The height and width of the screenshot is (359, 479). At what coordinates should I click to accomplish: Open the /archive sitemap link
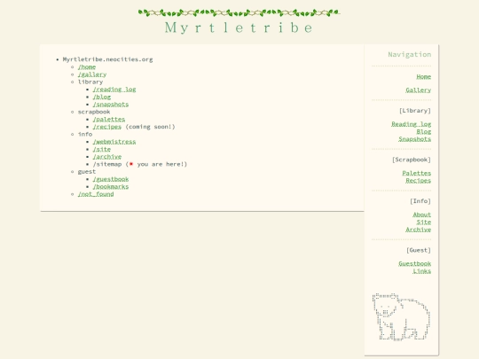(x=107, y=157)
